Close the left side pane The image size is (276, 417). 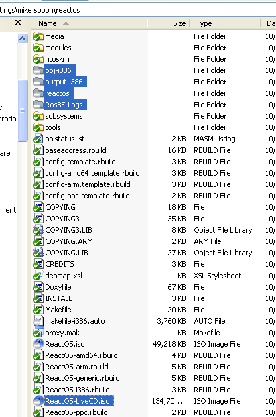coord(18,23)
